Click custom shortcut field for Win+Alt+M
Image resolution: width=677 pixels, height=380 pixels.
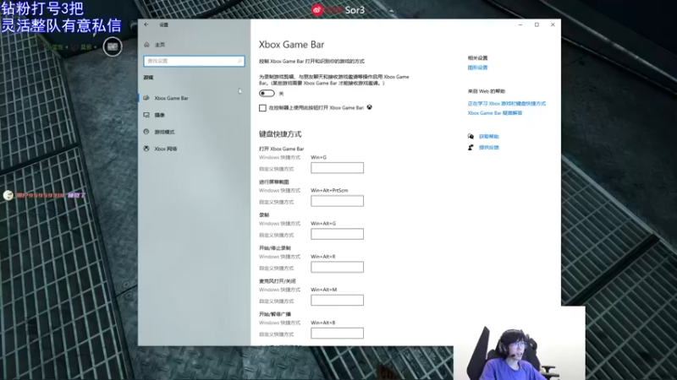[337, 301]
